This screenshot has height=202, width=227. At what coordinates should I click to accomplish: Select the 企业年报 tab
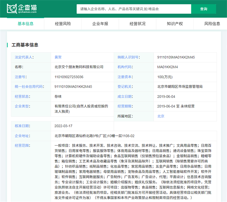point(100,23)
